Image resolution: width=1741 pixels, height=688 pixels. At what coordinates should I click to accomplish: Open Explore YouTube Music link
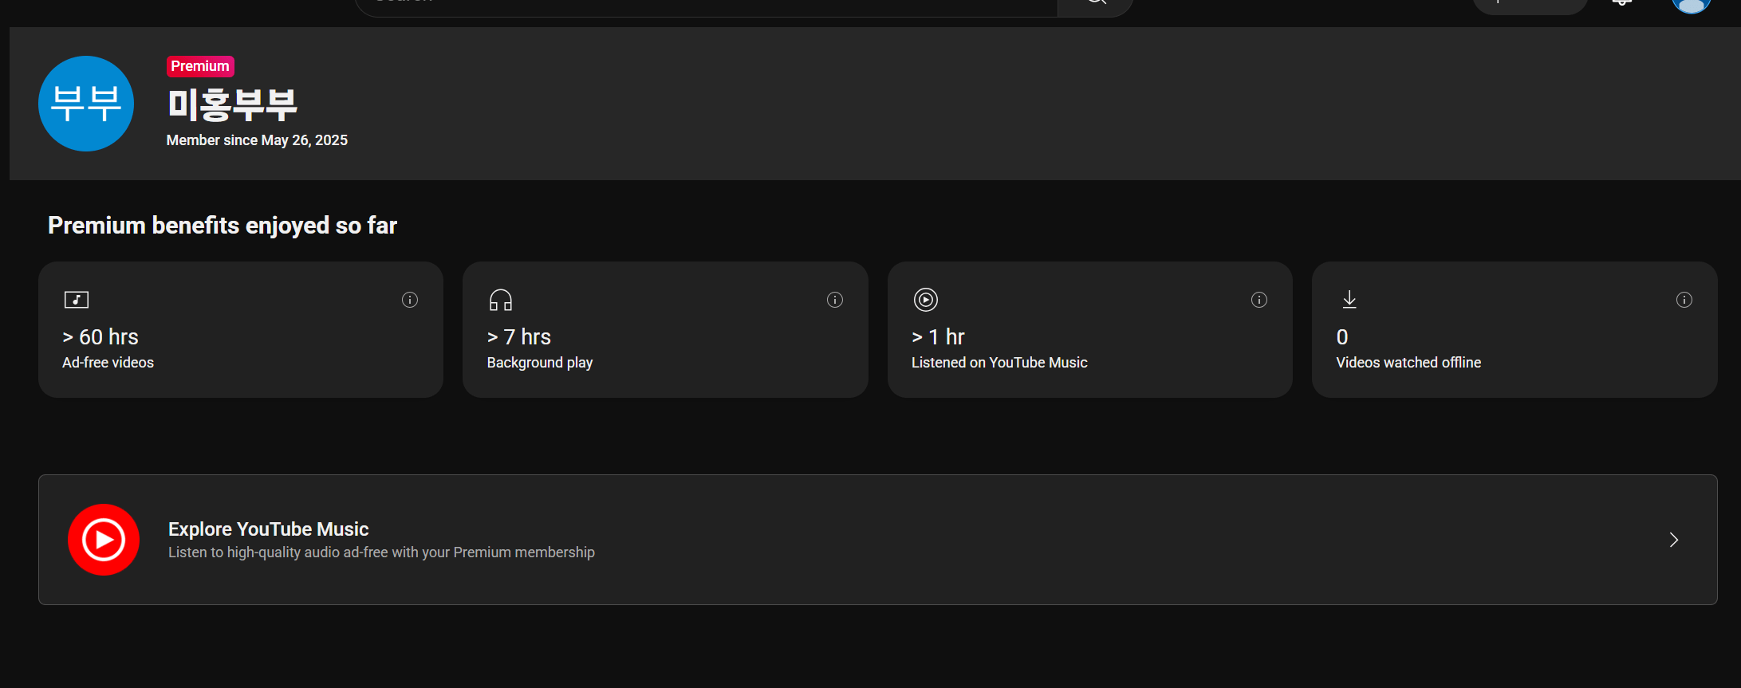tap(878, 540)
